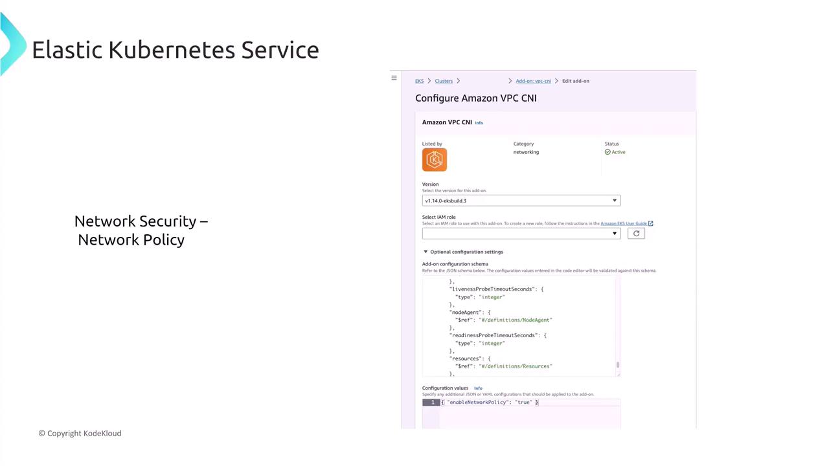Click the green Active status checkmark
The width and height of the screenshot is (829, 466).
[x=608, y=152]
